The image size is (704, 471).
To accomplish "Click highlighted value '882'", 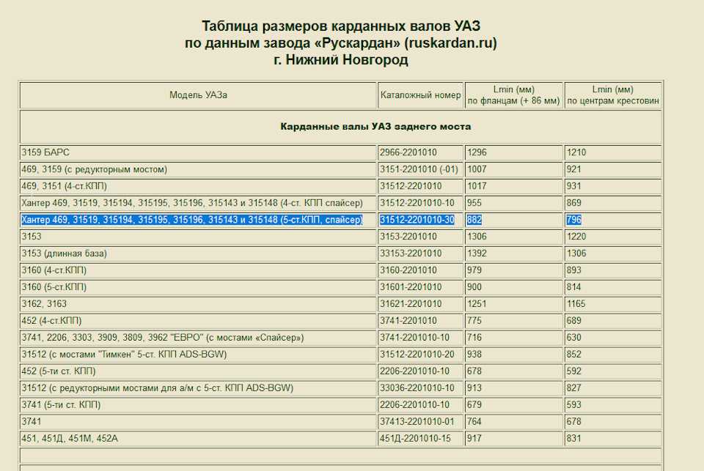I will pos(474,220).
